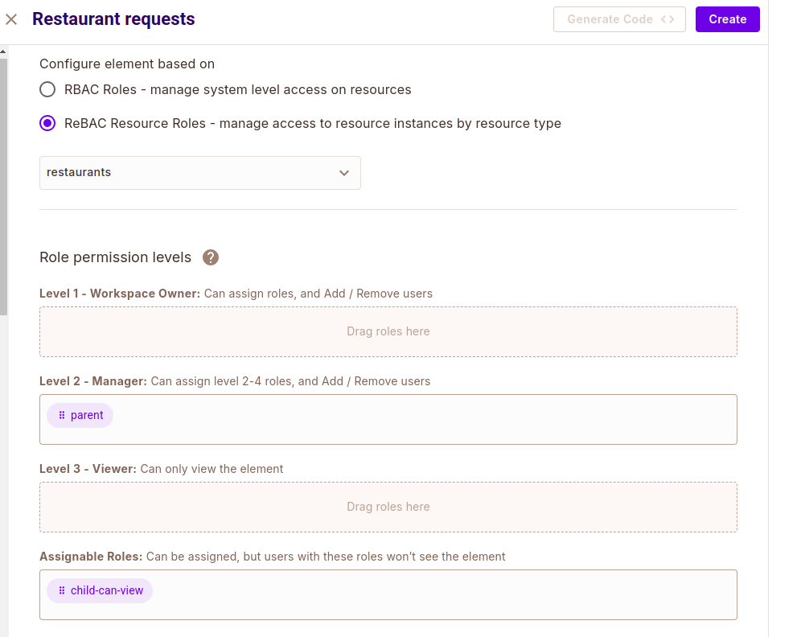Image resolution: width=801 pixels, height=637 pixels.
Task: Select the ReBAC Resource Roles radio button
Action: (47, 123)
